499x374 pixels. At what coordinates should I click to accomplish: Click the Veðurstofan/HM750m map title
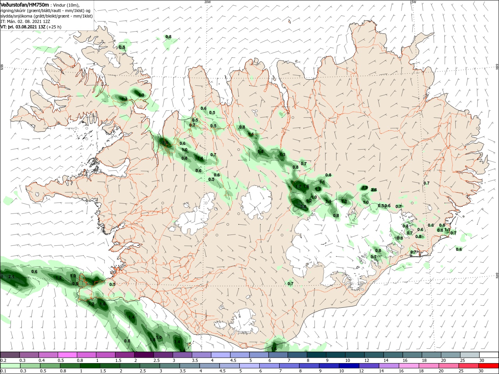(25, 4)
